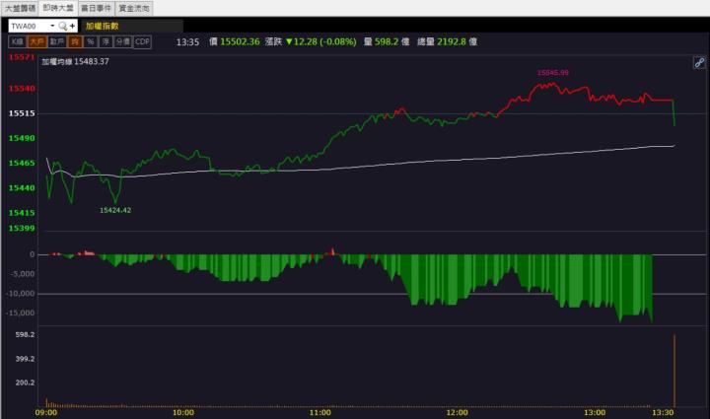Viewport: 710px width, 419px height.
Task: Toggle the 大戶 large-trader overlay
Action: [36, 42]
